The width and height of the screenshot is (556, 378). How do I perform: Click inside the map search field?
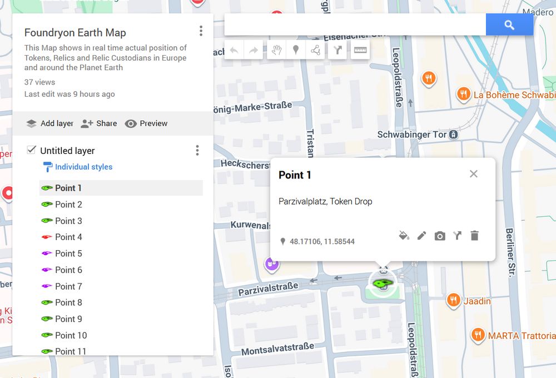(x=355, y=24)
